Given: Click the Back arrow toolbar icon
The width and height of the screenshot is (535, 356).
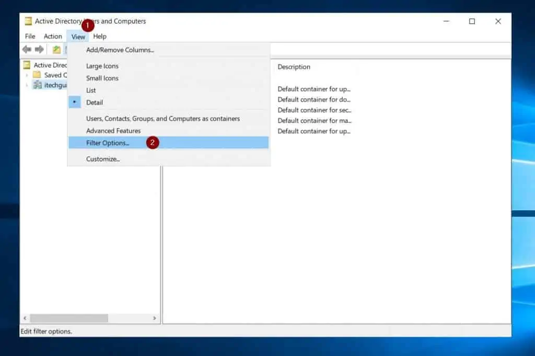Looking at the screenshot, I should [27, 50].
